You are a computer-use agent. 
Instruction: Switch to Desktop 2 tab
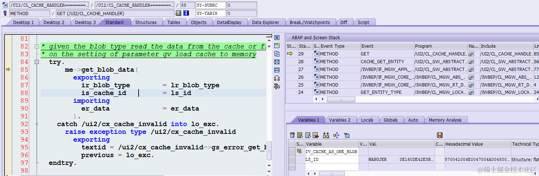[x=54, y=22]
